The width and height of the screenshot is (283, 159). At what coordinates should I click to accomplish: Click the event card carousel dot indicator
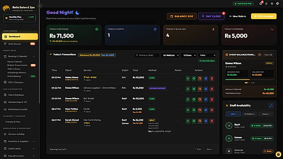click(246, 83)
